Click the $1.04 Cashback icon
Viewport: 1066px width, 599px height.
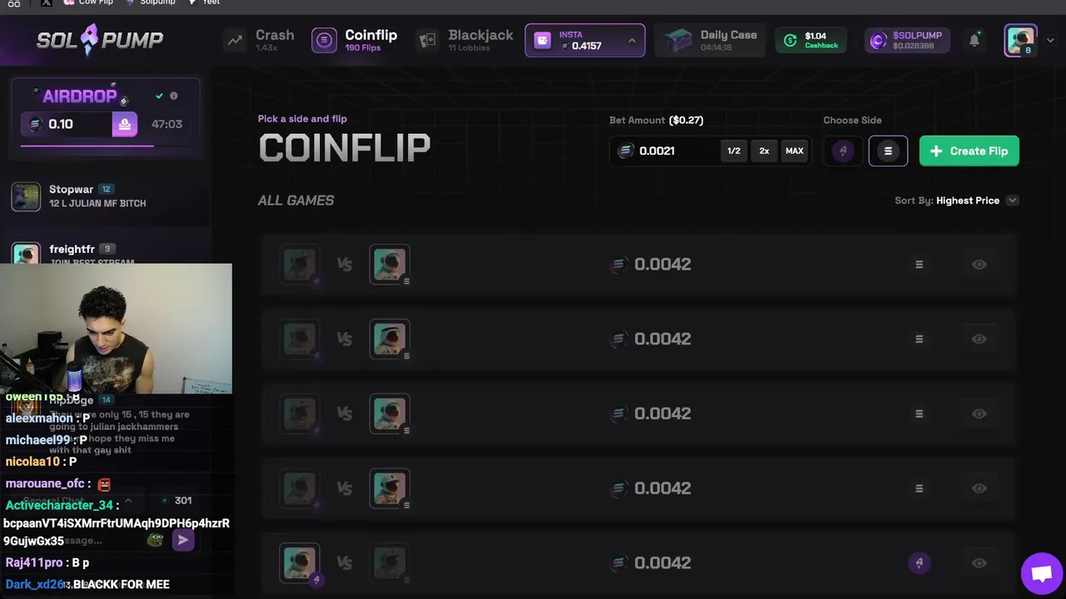[x=790, y=40]
